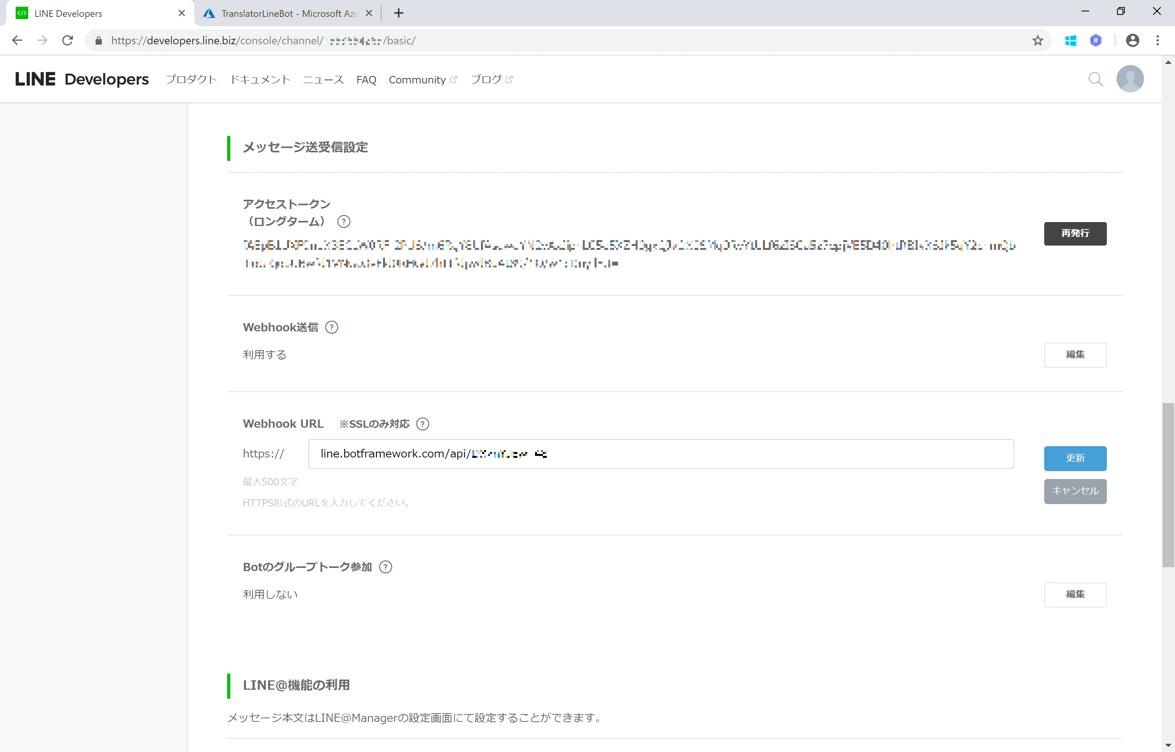The image size is (1175, 752).
Task: Edit the Botのグループトーク参加 setting
Action: point(1075,595)
